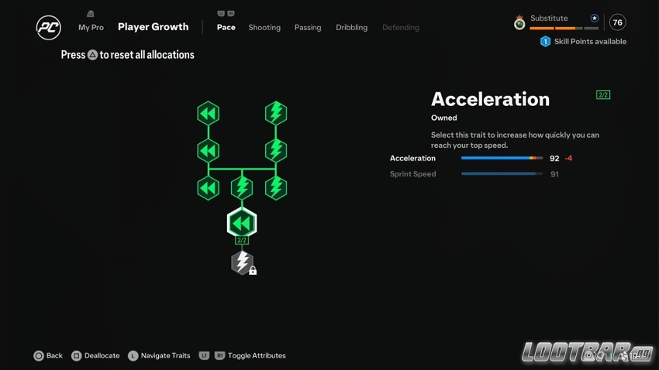This screenshot has width=659, height=370.
Task: Click Toggle Attributes label
Action: pyautogui.click(x=257, y=355)
